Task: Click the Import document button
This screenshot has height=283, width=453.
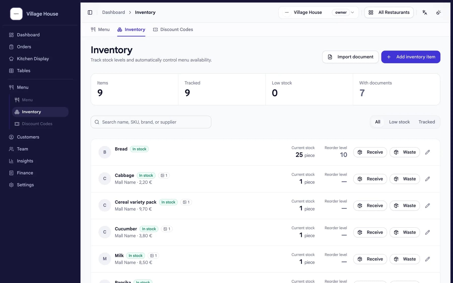Action: pyautogui.click(x=350, y=57)
